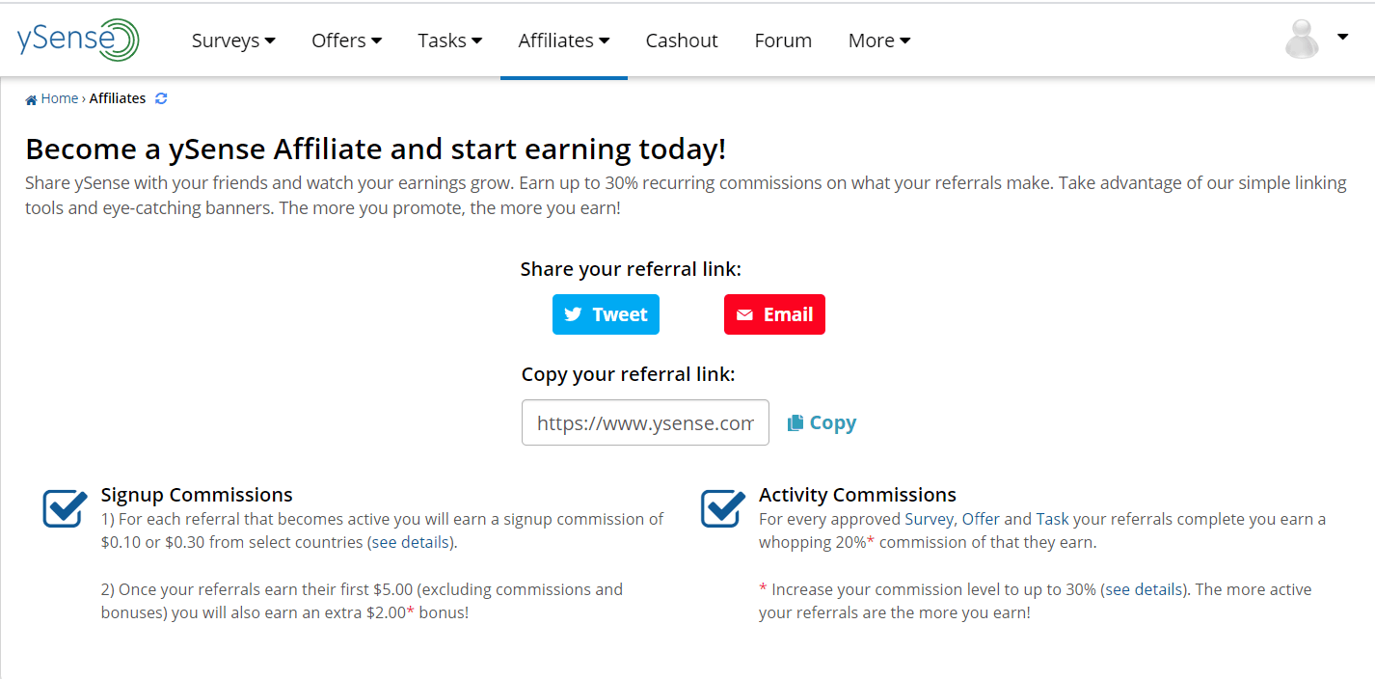Image resolution: width=1375 pixels, height=679 pixels.
Task: Click the Activity Commissions checkmark icon
Action: tap(723, 508)
